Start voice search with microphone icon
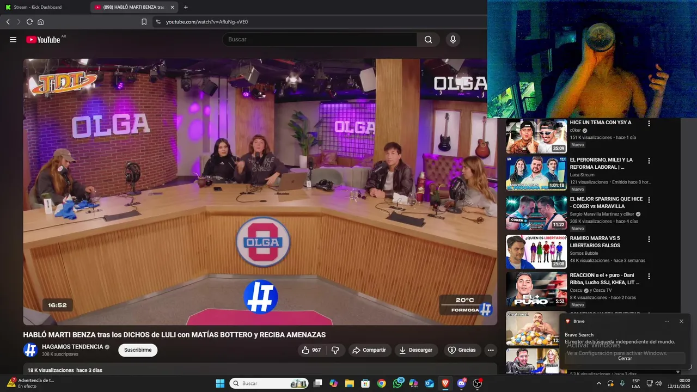 point(453,39)
